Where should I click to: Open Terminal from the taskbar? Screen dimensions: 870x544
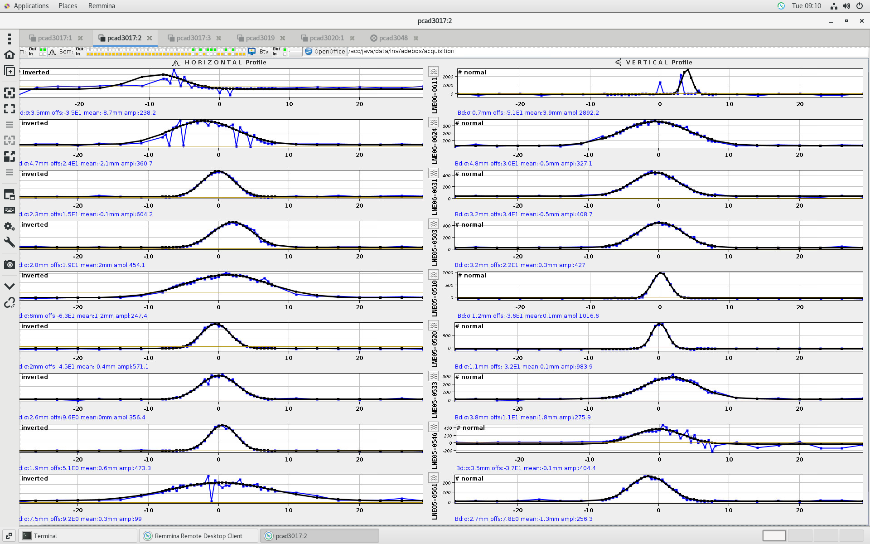[45, 536]
